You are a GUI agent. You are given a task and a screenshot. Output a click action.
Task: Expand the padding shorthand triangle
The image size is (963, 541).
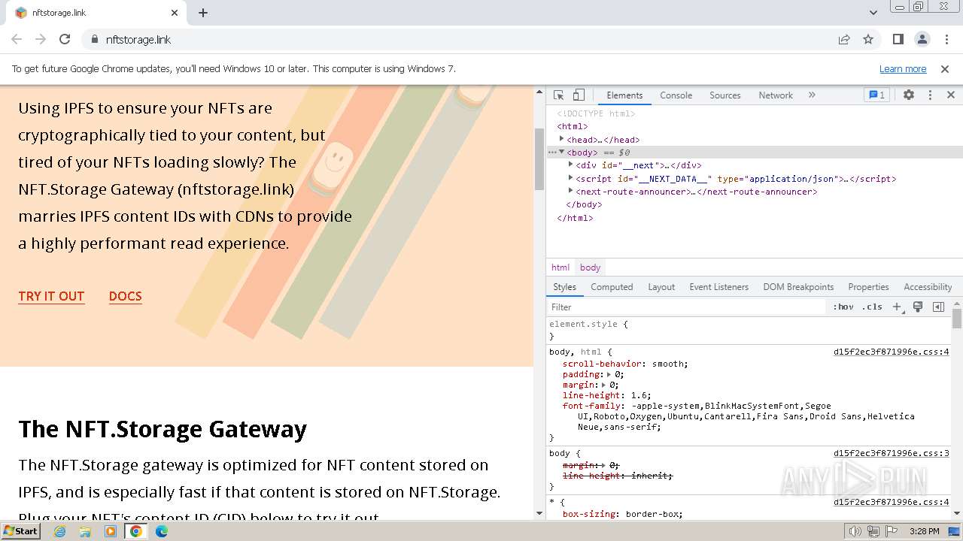(608, 374)
